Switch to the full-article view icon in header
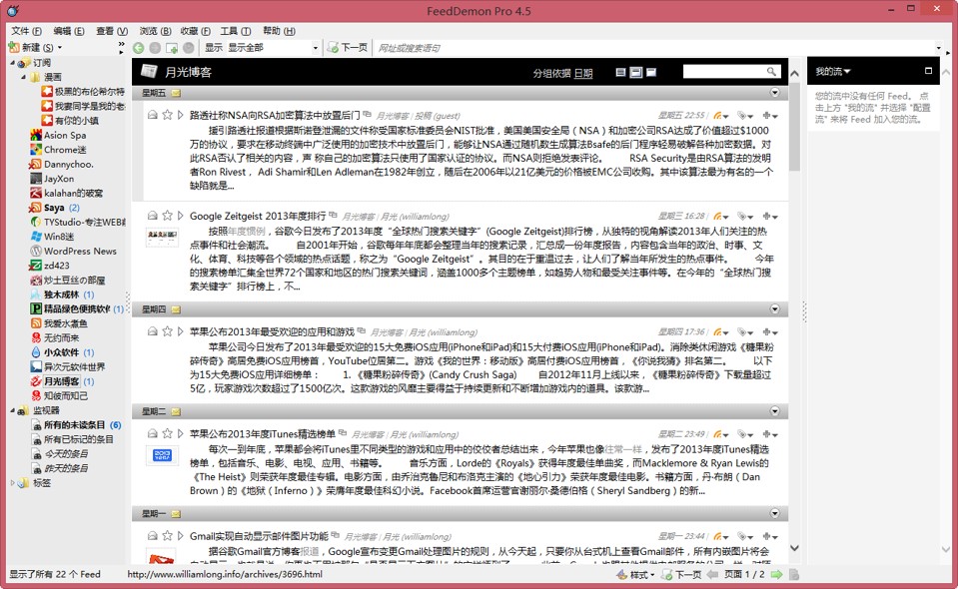958x589 pixels. pyautogui.click(x=651, y=73)
